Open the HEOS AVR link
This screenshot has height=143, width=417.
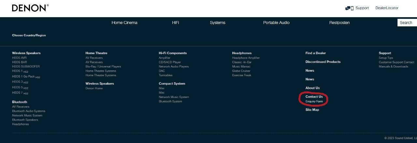[x=19, y=58]
